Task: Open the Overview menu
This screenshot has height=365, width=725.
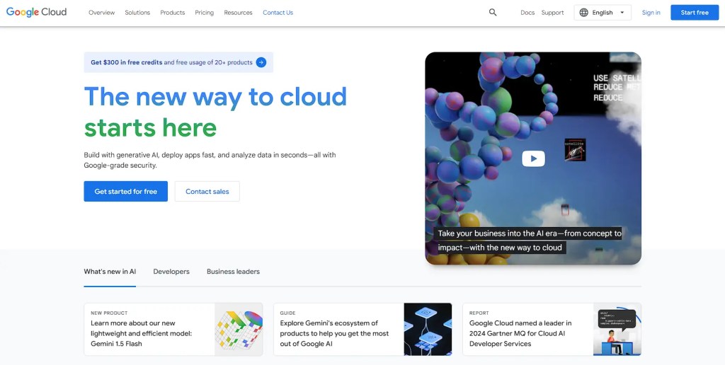Action: click(x=102, y=13)
